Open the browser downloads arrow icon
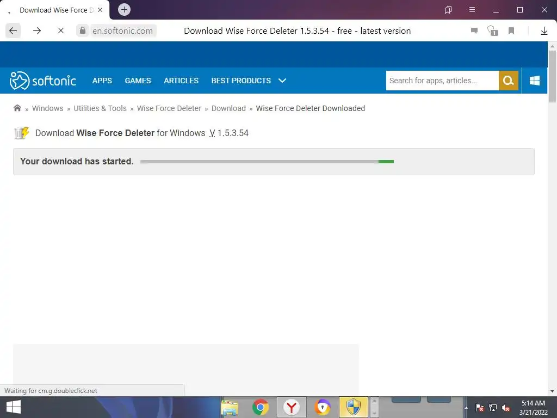The image size is (557, 418). pos(544,31)
